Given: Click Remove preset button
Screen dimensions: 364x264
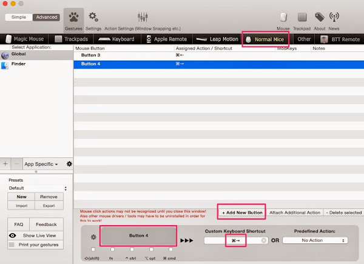Looking at the screenshot, I should click(49, 197).
